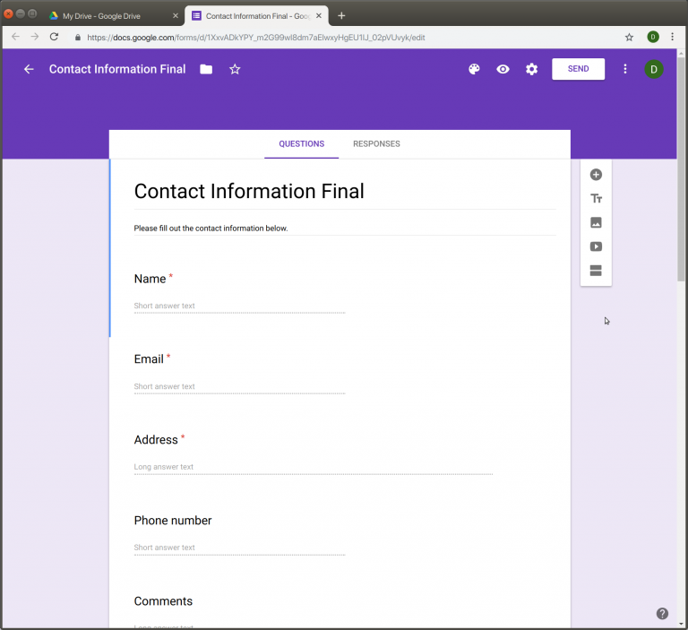Click the browser back button
Image resolution: width=688 pixels, height=630 pixels.
pyautogui.click(x=16, y=37)
